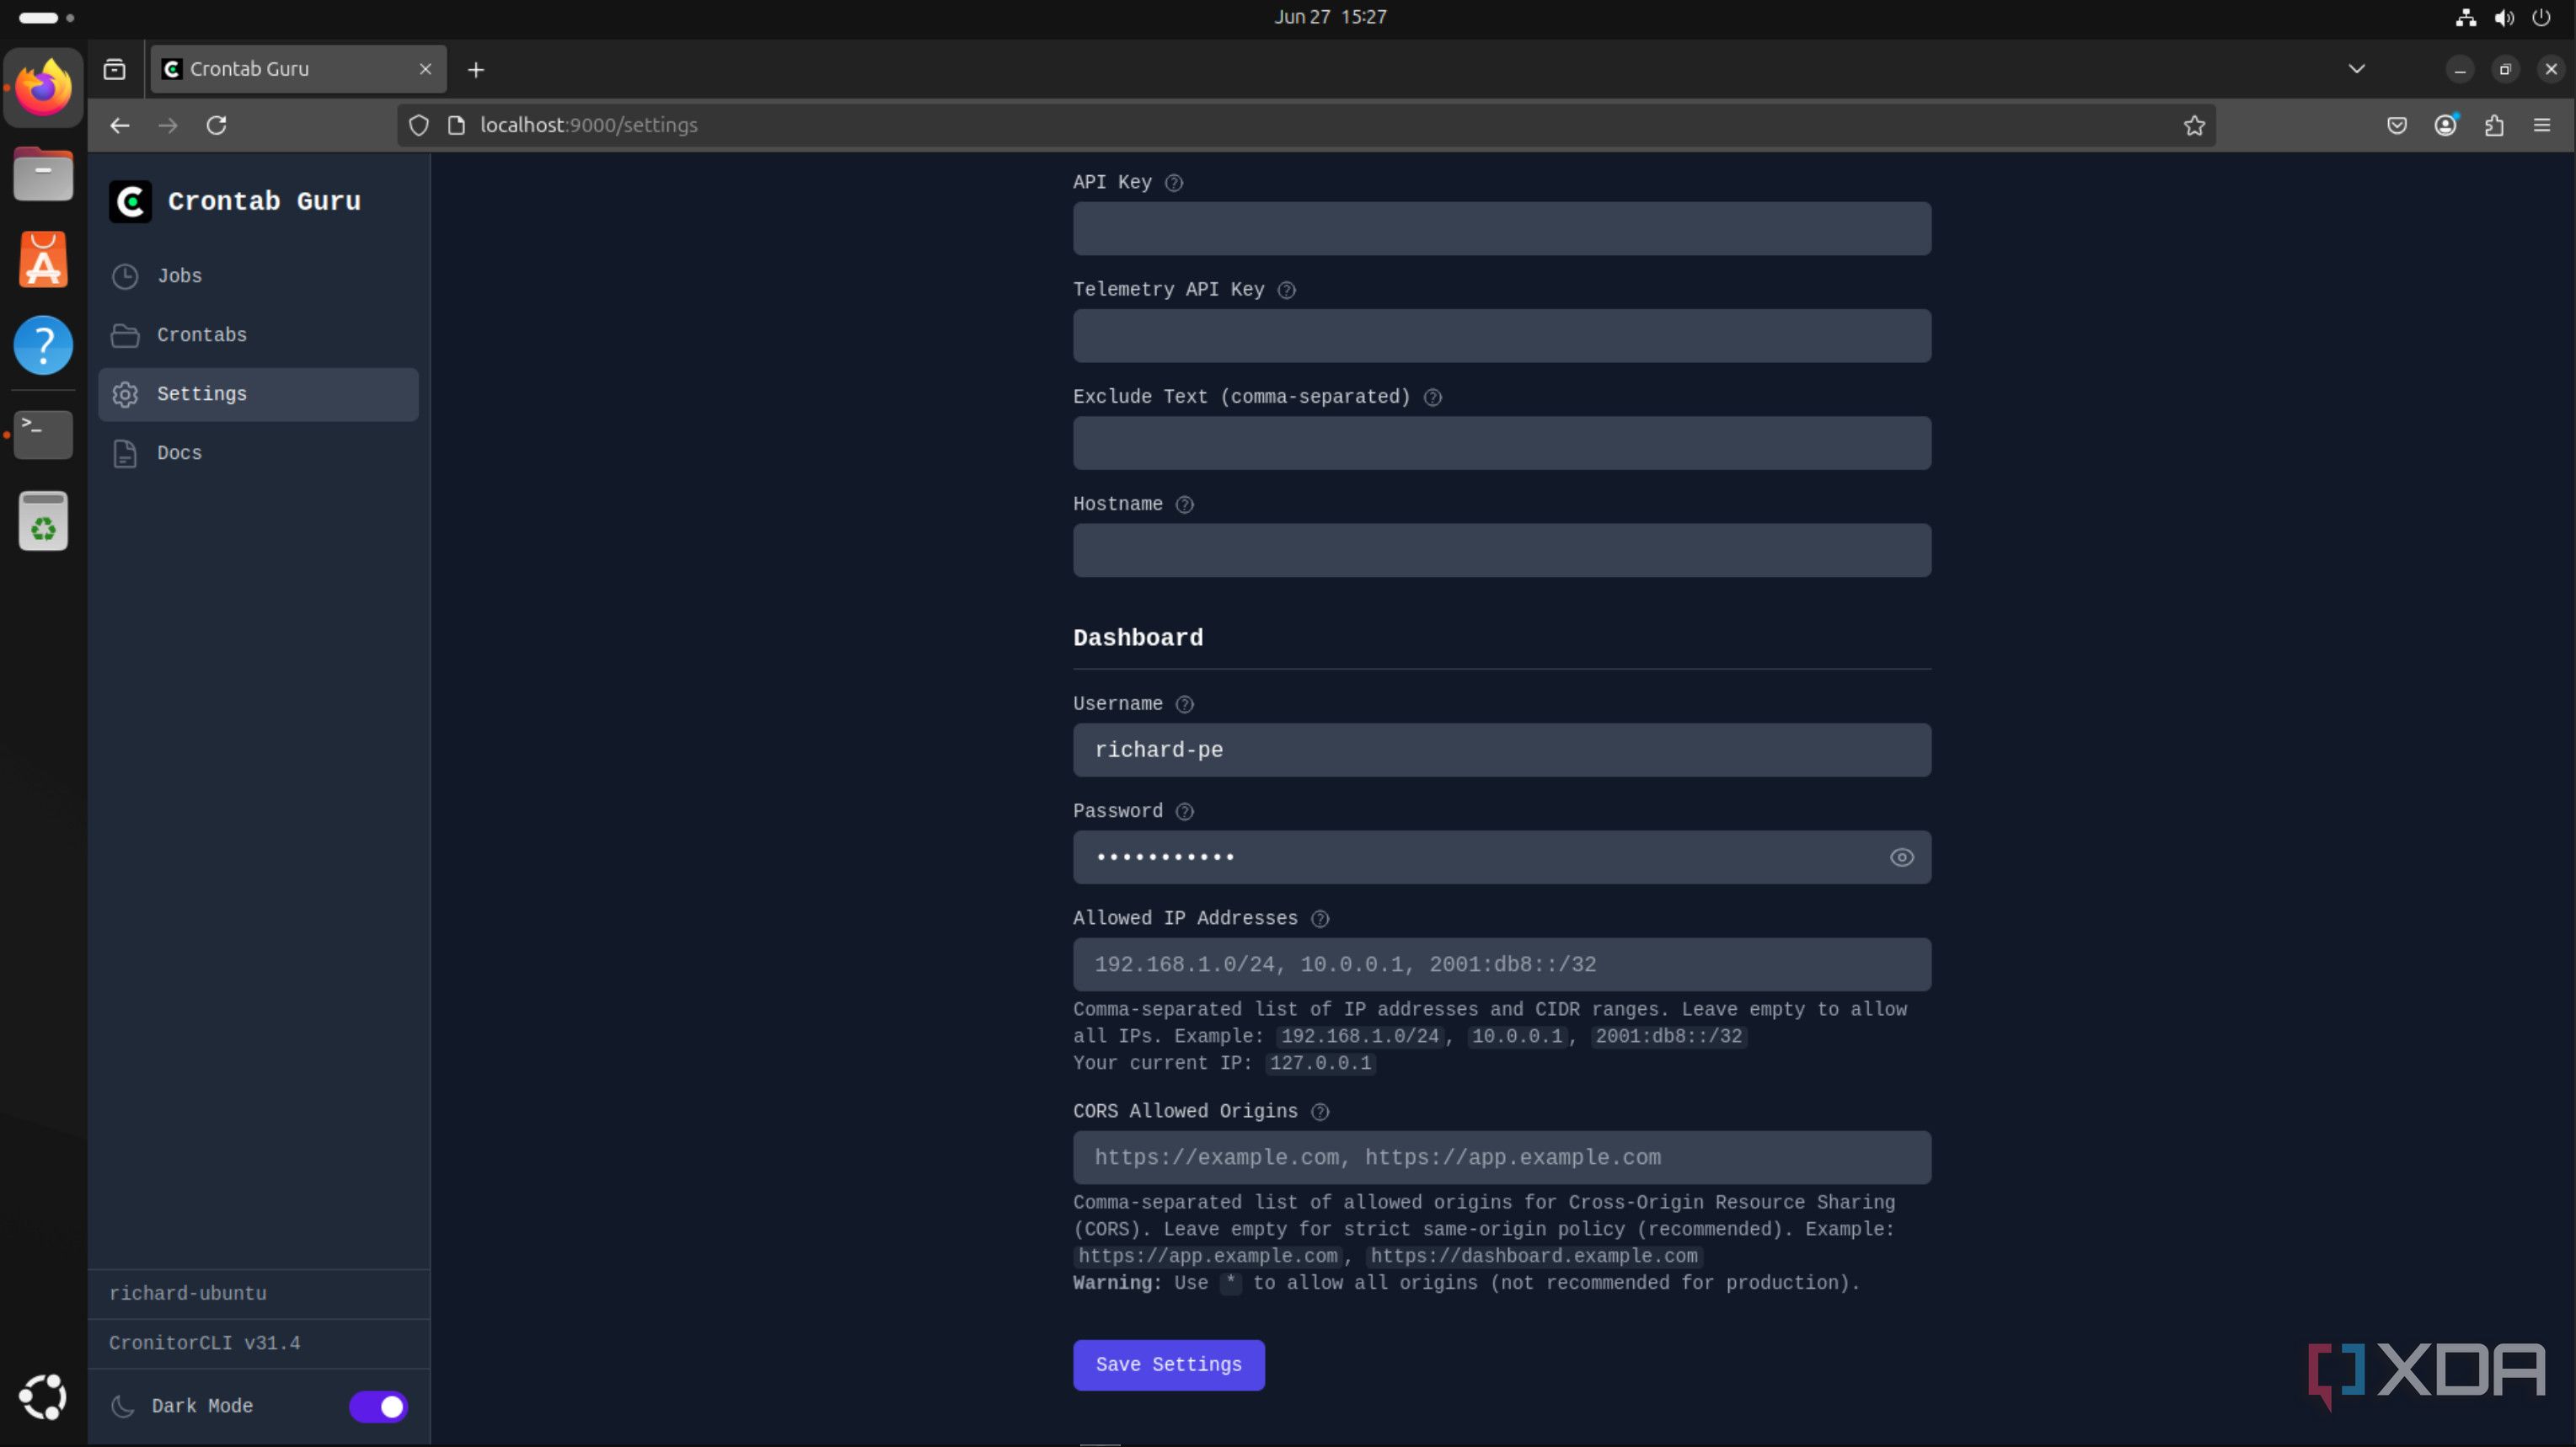Screen dimensions: 2576x1447
Task: Open Save to Pocket icon
Action: [2397, 125]
